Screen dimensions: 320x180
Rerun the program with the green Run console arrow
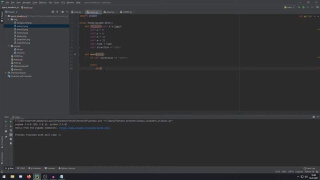click(x=6, y=121)
